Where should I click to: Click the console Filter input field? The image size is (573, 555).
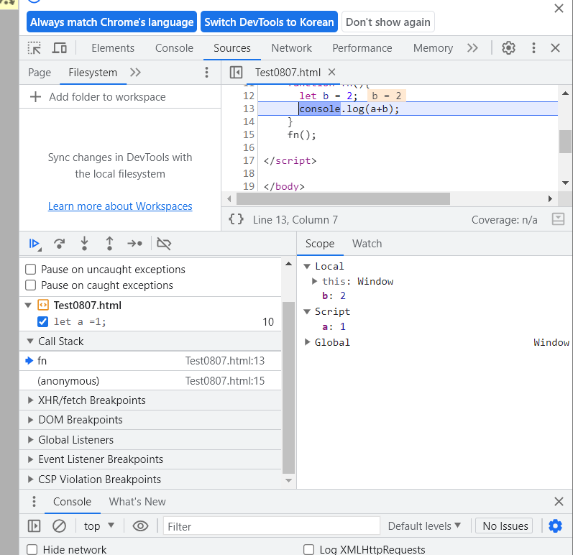272,526
